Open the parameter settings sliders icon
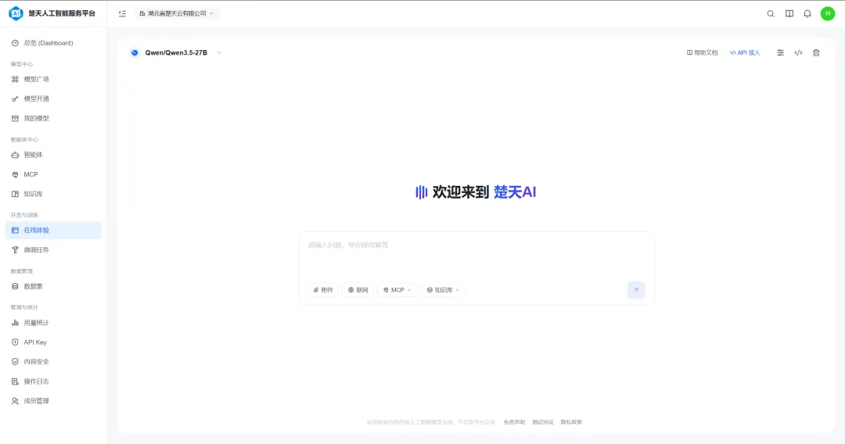 tap(780, 52)
